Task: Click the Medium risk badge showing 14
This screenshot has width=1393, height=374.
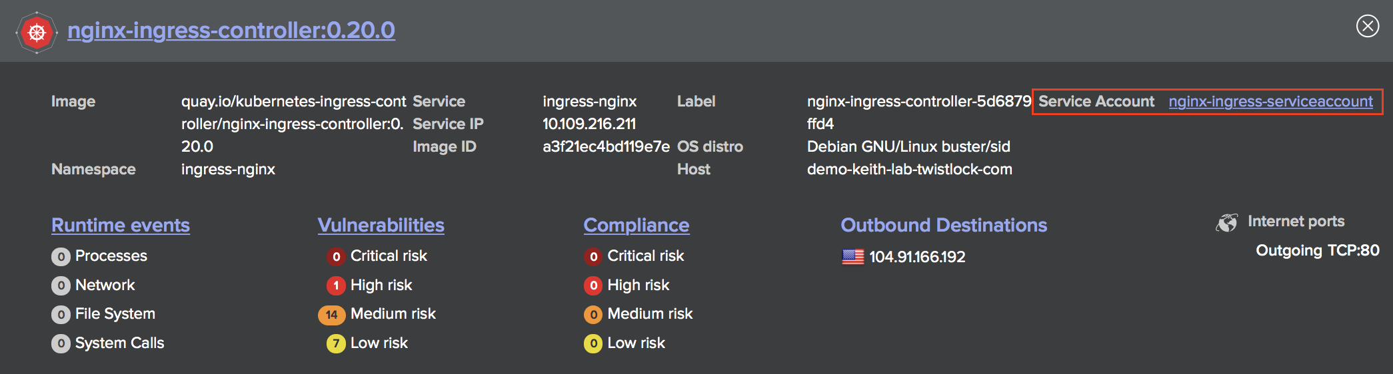Action: (331, 315)
